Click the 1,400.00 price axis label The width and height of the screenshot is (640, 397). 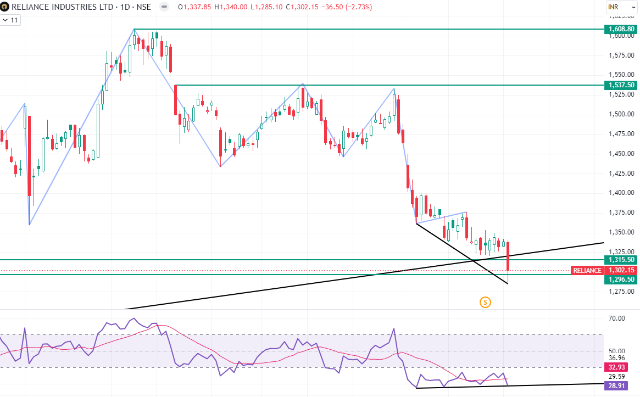point(621,193)
